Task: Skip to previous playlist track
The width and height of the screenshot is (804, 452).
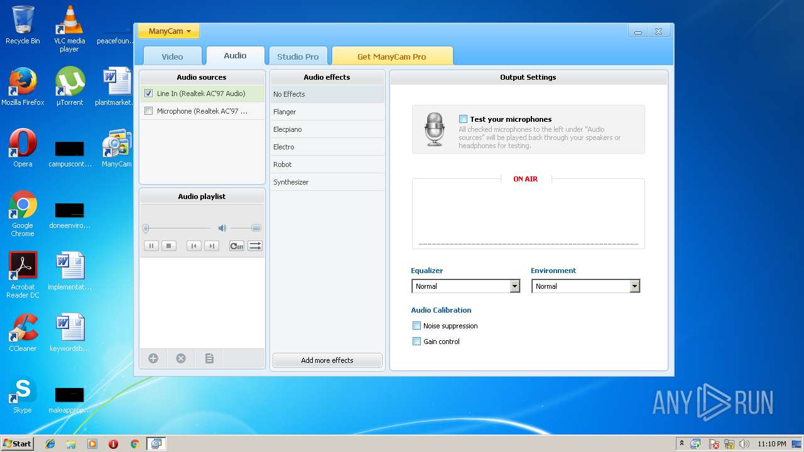Action: 194,246
